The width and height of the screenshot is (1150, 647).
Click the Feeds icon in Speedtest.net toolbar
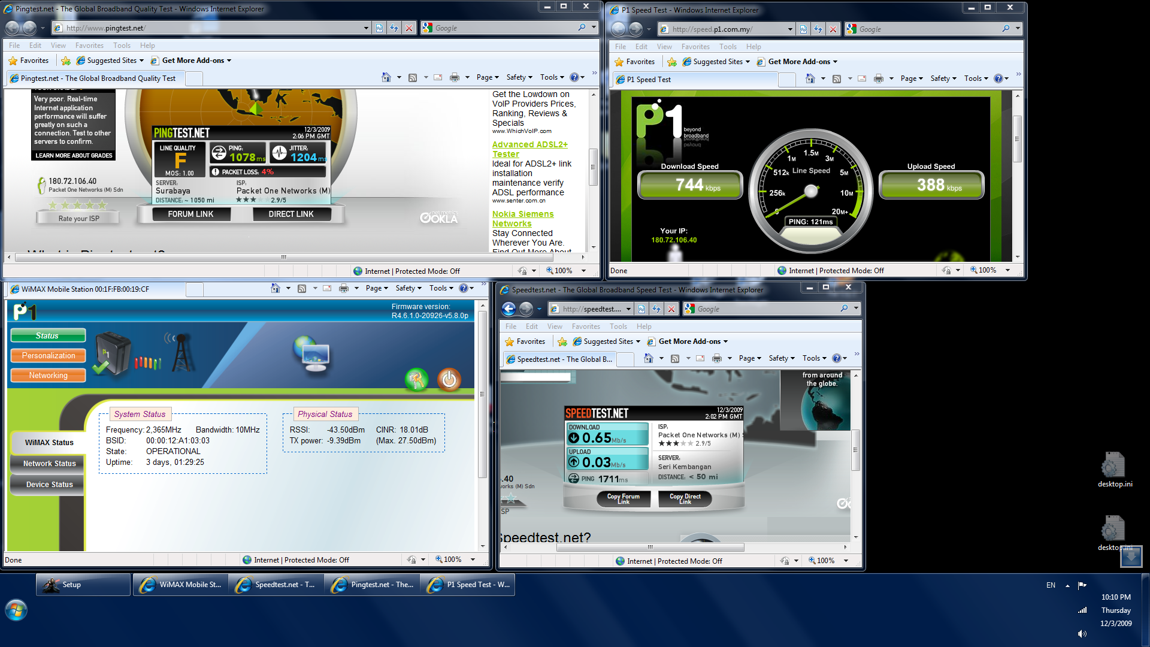point(675,358)
